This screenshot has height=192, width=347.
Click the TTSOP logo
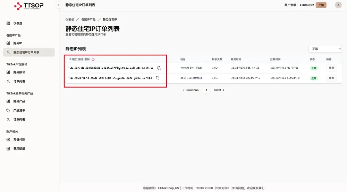coord(29,6)
